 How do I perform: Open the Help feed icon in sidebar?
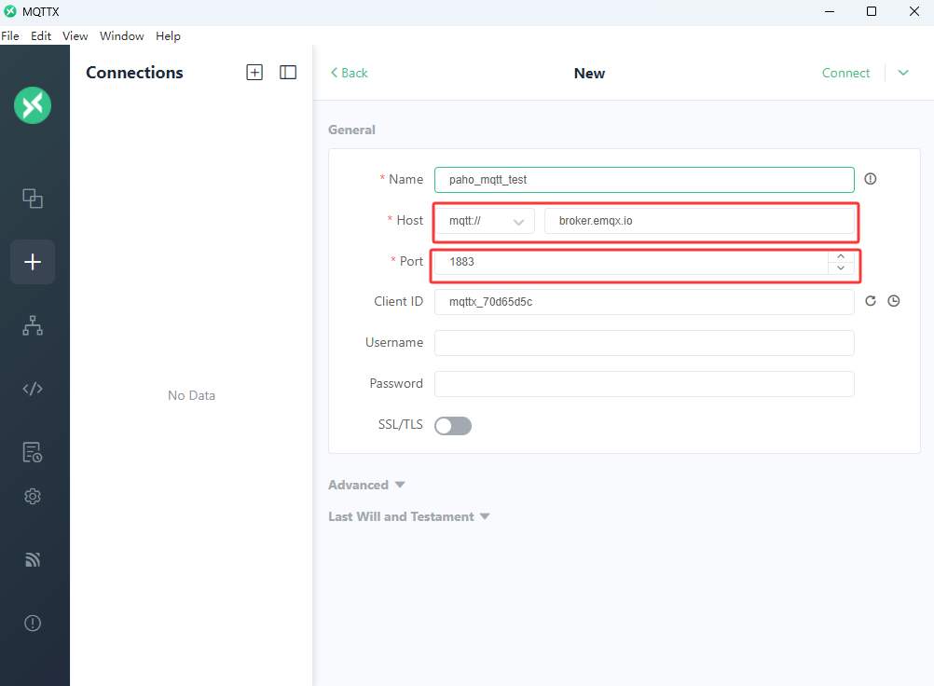point(33,560)
